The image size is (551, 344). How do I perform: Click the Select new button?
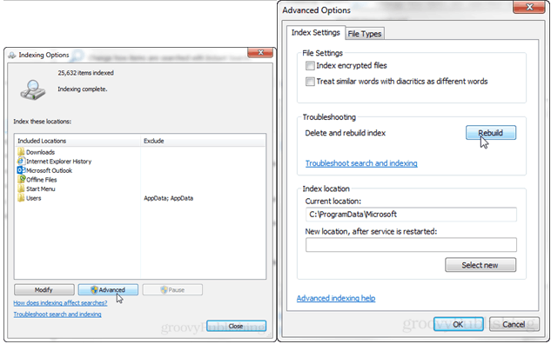480,265
